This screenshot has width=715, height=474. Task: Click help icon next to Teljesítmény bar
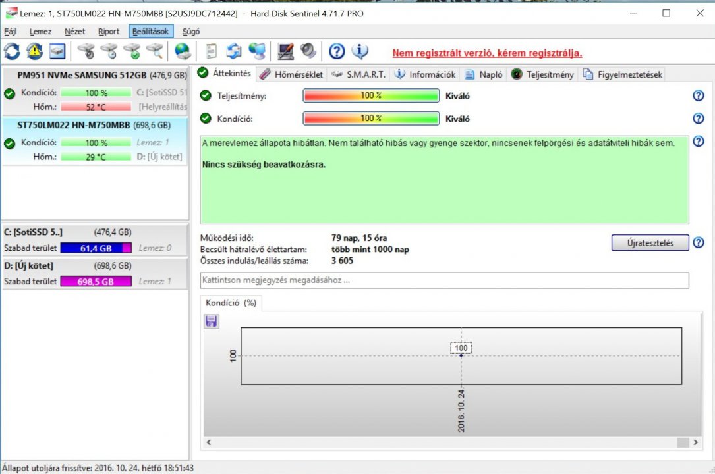coord(698,95)
